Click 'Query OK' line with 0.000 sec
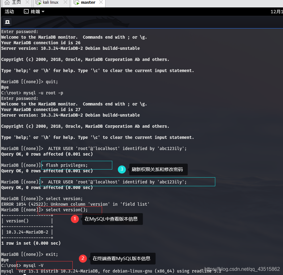The width and height of the screenshot is (283, 275). 47,187
